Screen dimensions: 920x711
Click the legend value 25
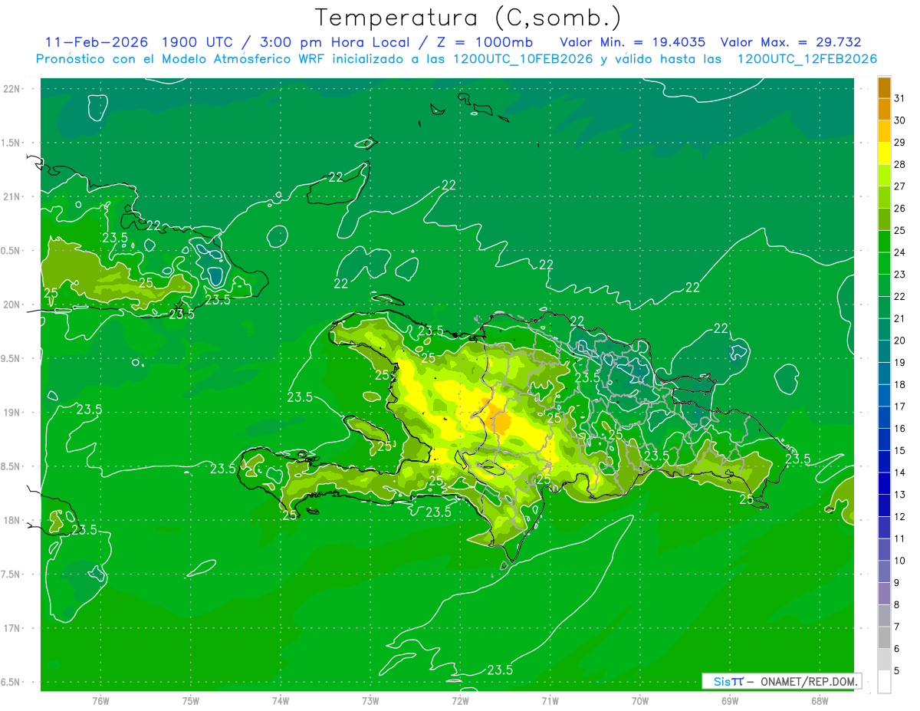pyautogui.click(x=899, y=230)
